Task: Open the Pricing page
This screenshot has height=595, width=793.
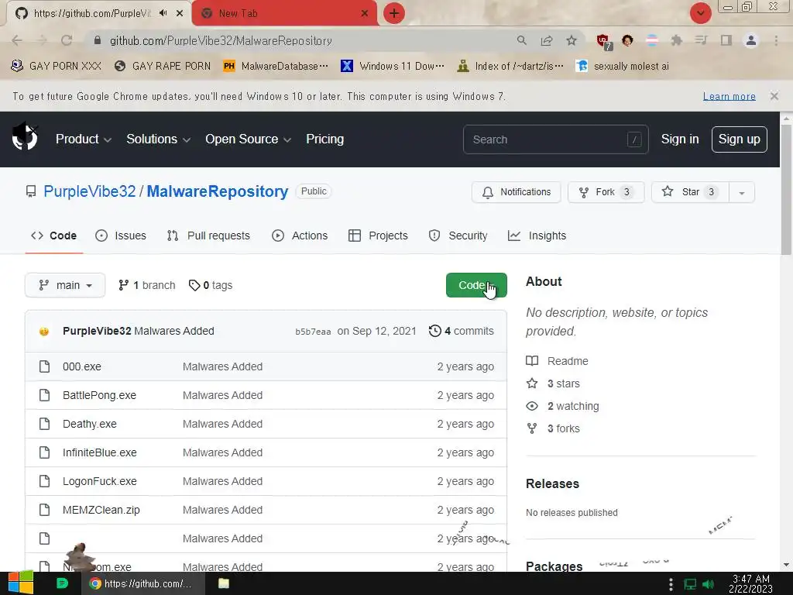Action: pos(324,139)
